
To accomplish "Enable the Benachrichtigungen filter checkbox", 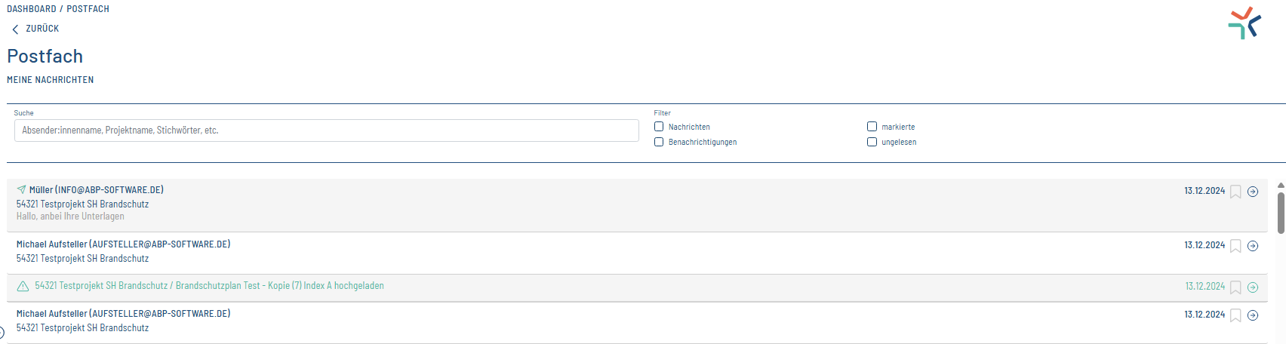I will [659, 142].
